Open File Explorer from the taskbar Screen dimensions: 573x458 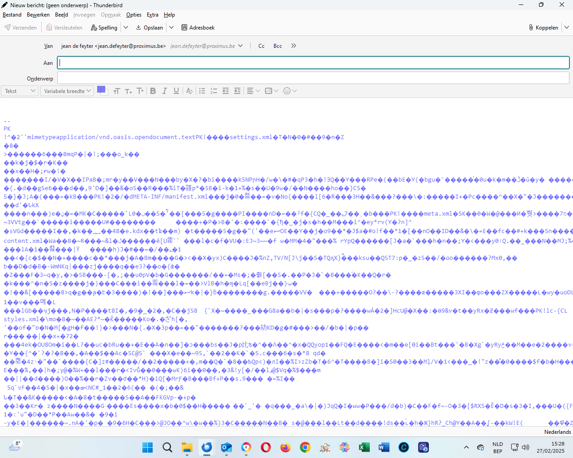pyautogui.click(x=187, y=447)
